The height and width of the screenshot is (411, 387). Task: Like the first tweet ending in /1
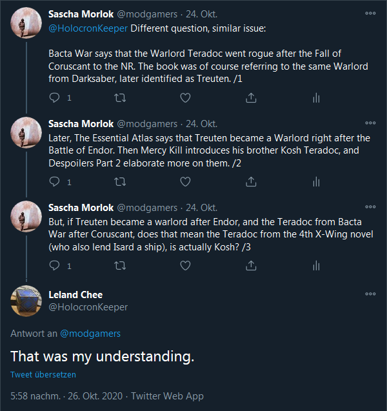[185, 97]
